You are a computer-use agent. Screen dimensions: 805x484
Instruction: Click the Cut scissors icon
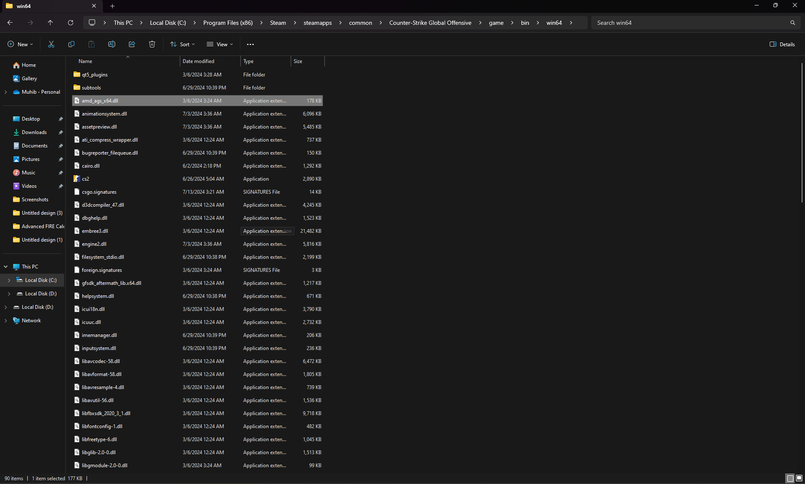pyautogui.click(x=51, y=44)
